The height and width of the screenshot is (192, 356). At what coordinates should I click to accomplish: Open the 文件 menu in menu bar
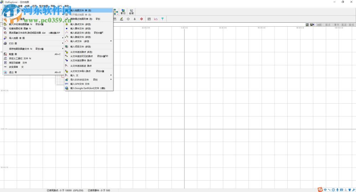pyautogui.click(x=6, y=6)
